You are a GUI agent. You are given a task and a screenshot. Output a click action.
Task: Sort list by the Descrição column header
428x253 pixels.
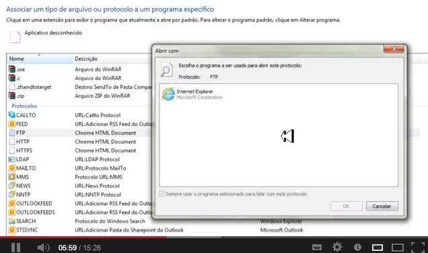(112, 59)
